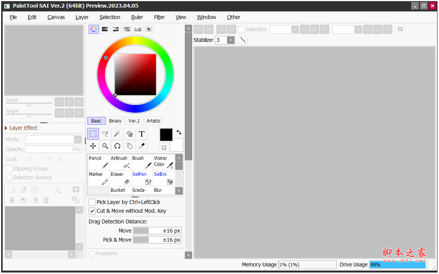439x274 pixels.
Task: Click the Move drag distance slider
Action: 157,231
